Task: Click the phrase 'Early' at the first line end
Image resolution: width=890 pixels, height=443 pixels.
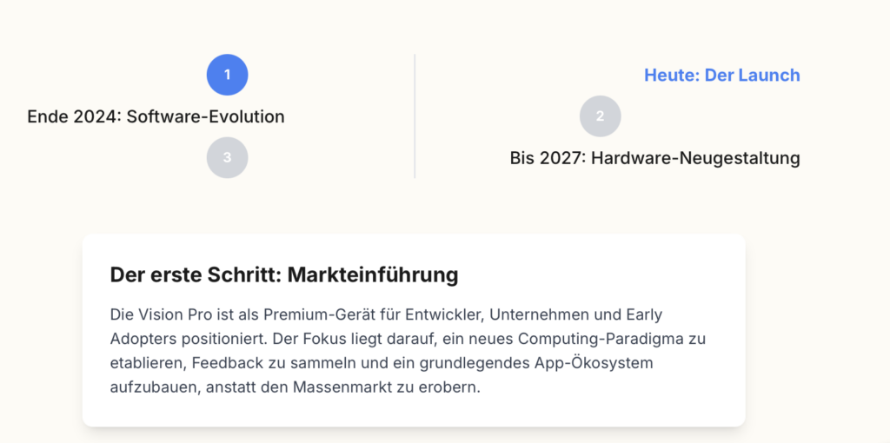Action: (644, 314)
